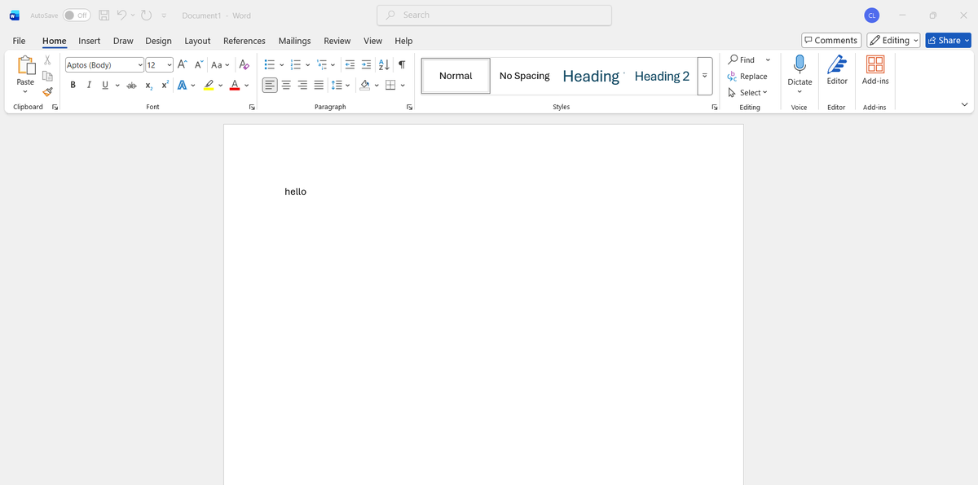Open the Aptos (Body) font name dropdown
978x485 pixels.
[140, 65]
